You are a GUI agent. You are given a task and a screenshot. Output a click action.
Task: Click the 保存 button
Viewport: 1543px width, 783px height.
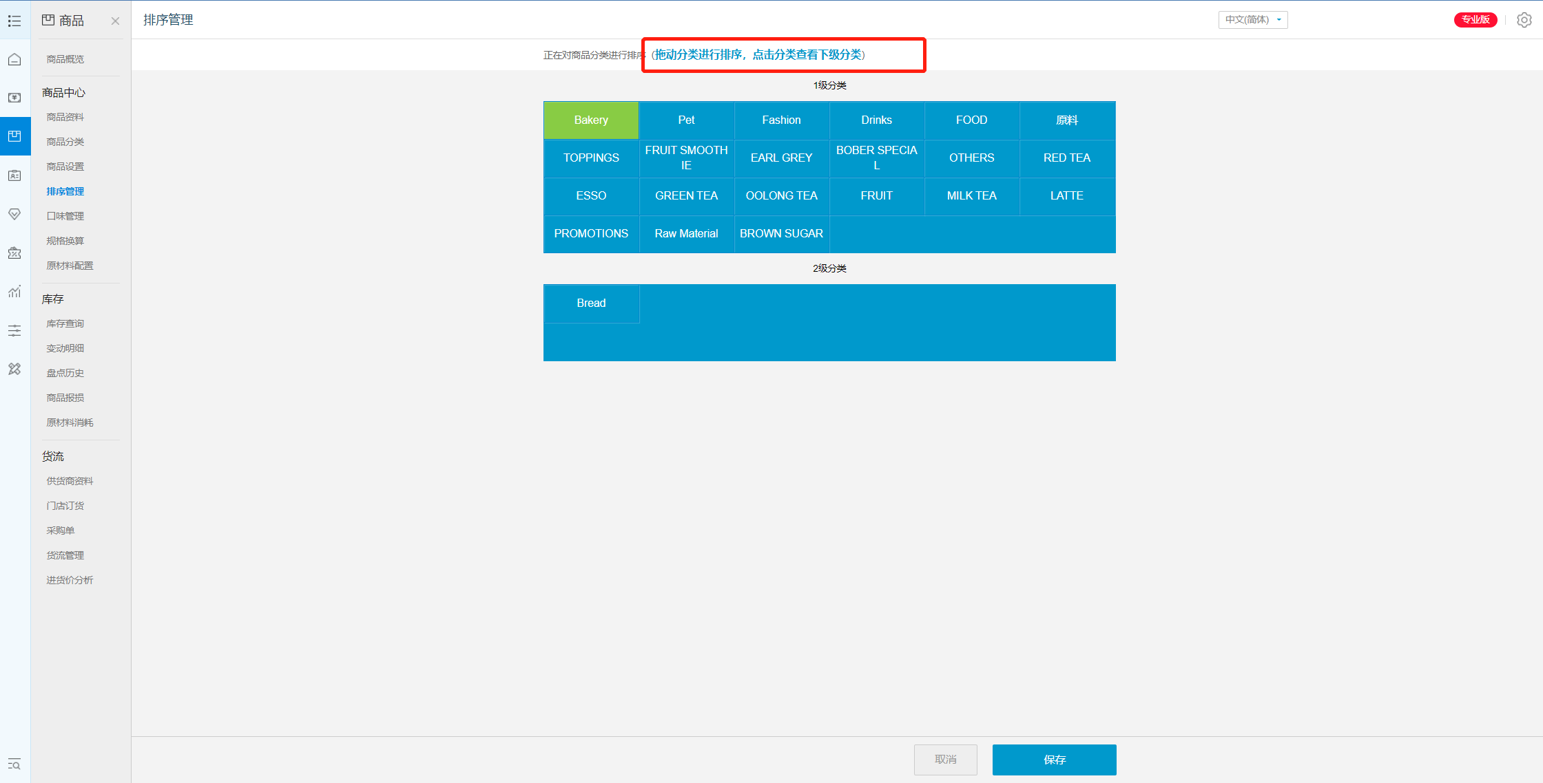tap(1054, 760)
